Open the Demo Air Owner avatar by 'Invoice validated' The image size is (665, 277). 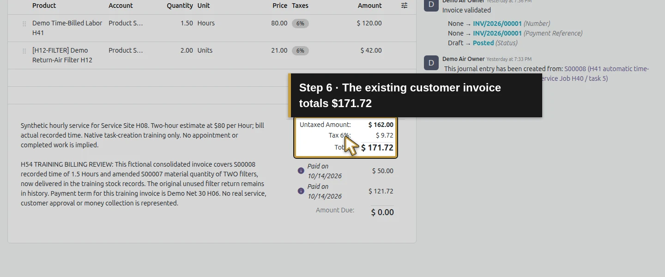click(431, 5)
